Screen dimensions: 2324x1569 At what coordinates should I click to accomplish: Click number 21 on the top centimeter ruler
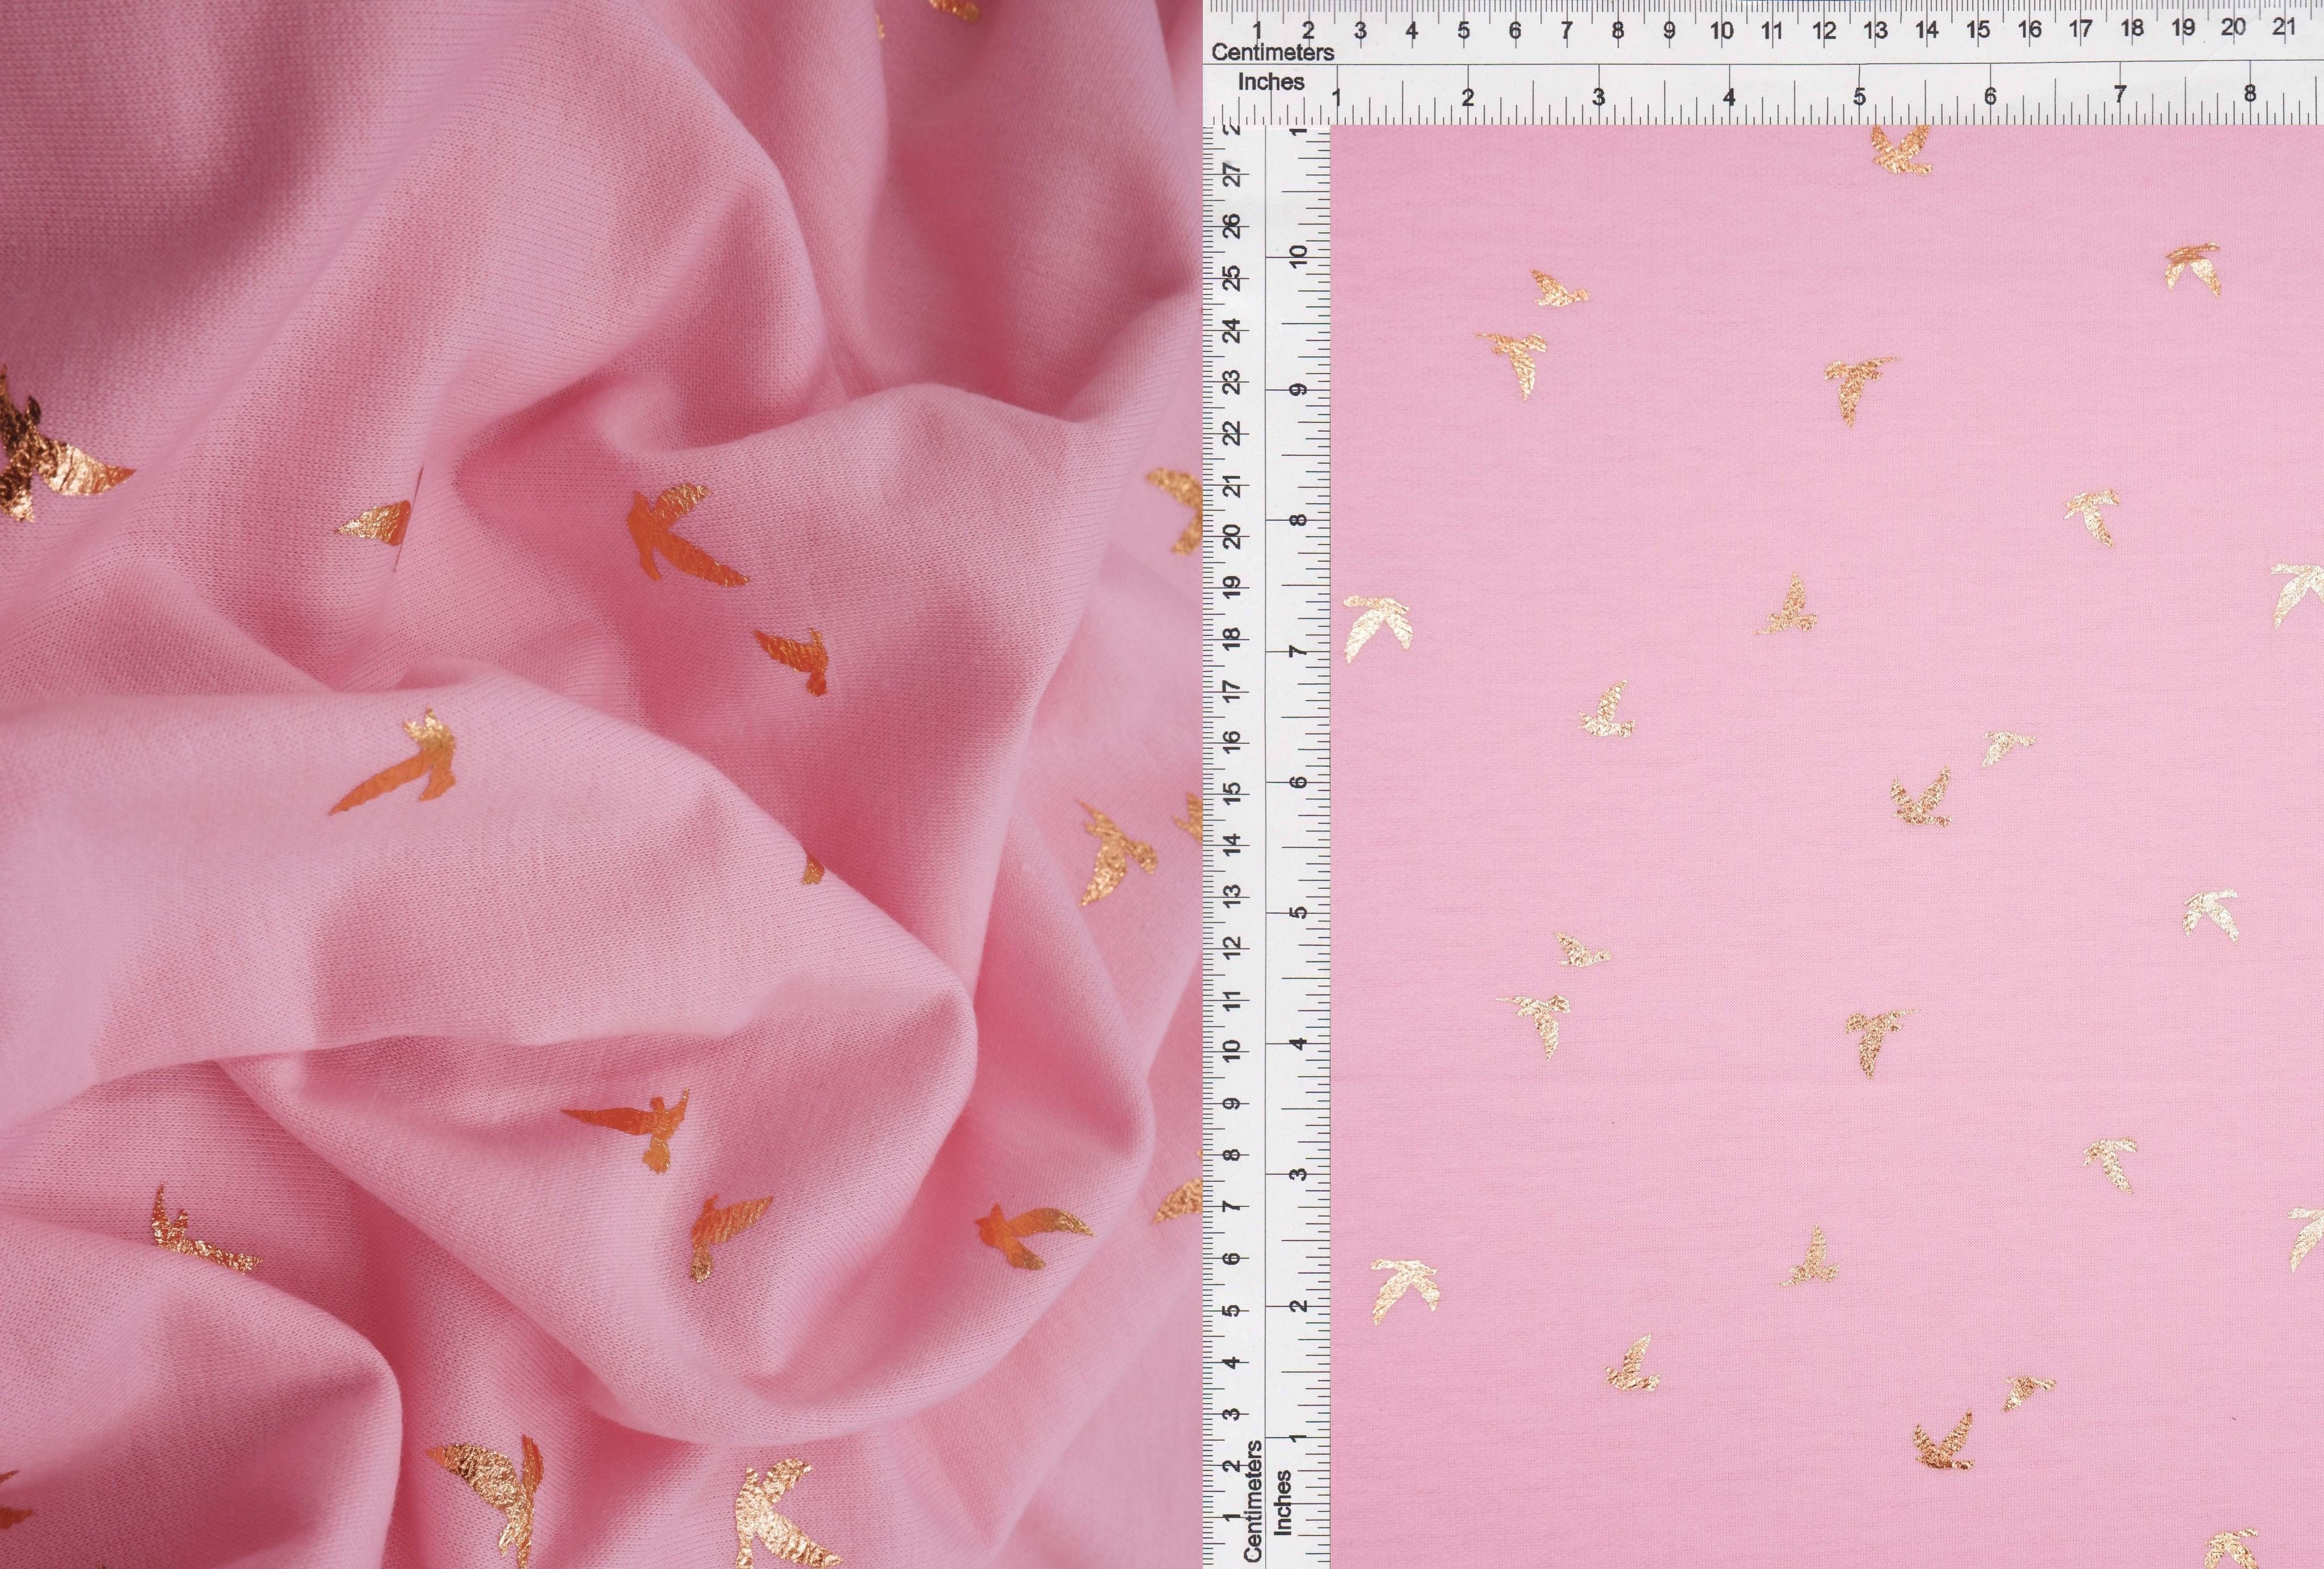(x=2283, y=27)
